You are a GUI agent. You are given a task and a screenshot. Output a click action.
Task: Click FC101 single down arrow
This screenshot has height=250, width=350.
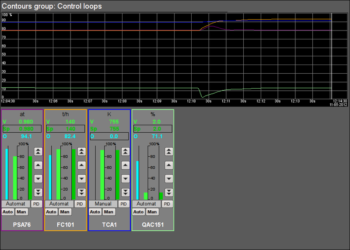[x=82, y=178]
